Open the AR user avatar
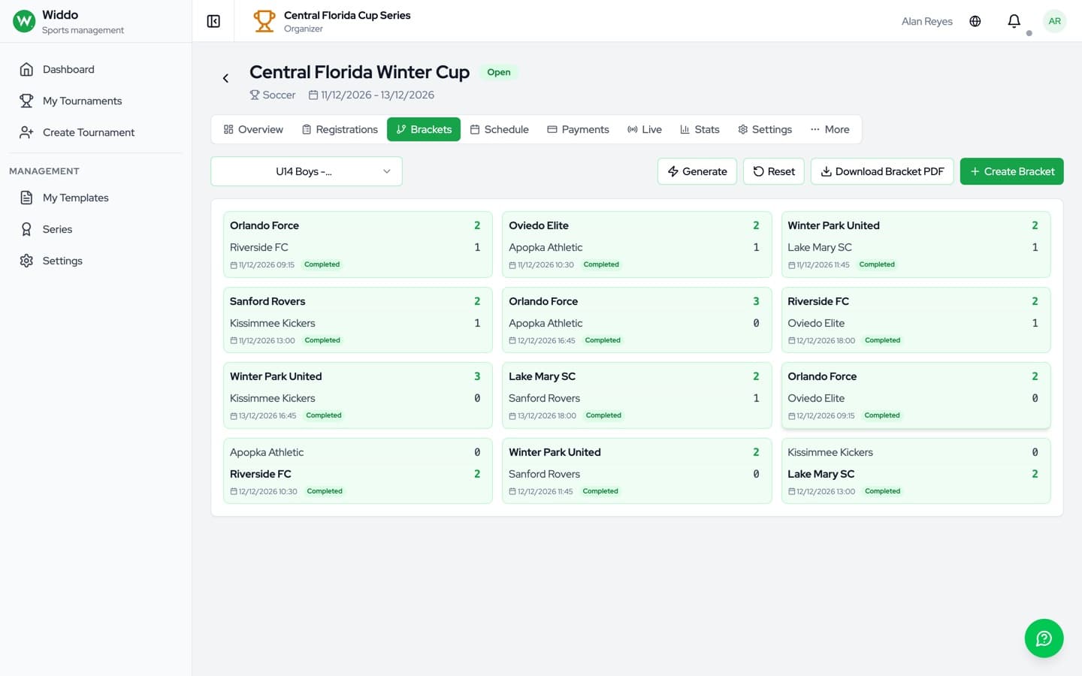1082x676 pixels. coord(1055,21)
